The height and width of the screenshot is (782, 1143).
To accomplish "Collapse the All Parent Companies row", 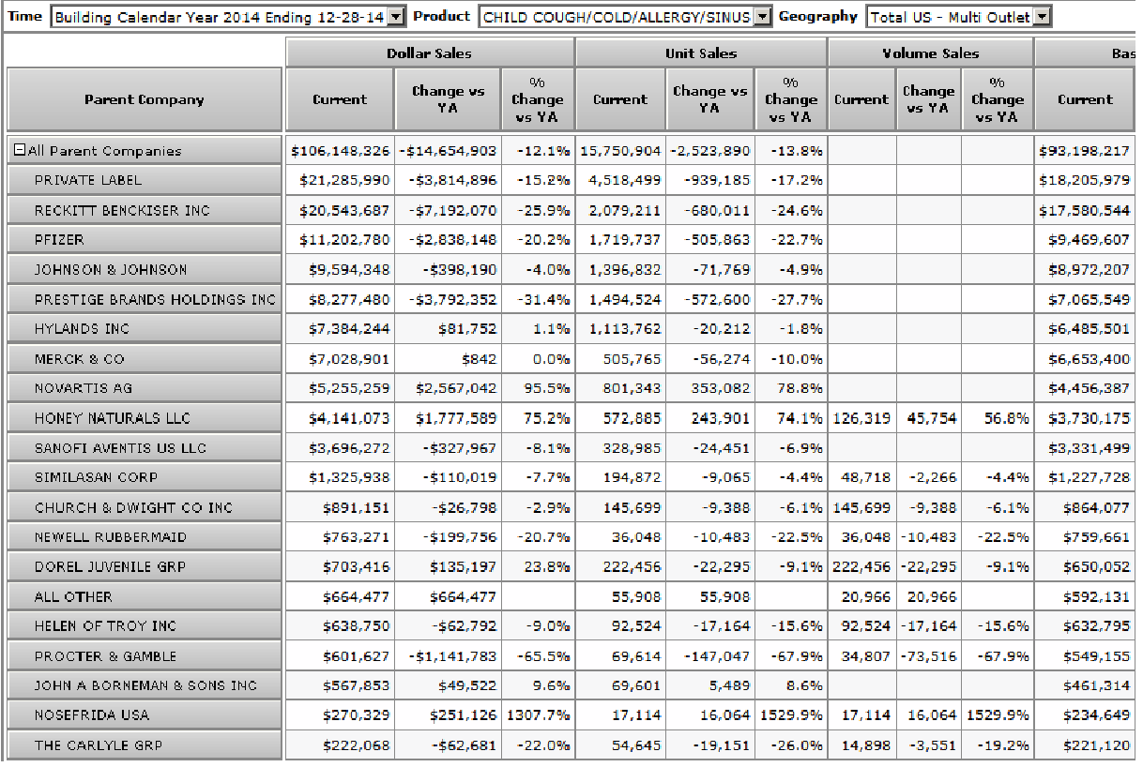I will 20,151.
